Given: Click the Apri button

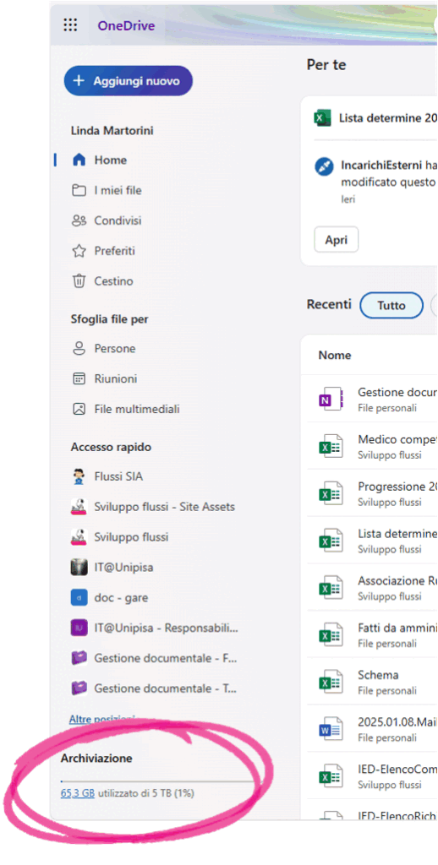Looking at the screenshot, I should [x=336, y=240].
